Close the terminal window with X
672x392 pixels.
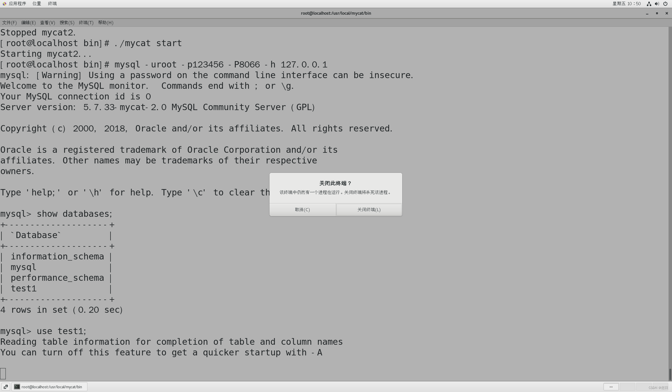(x=667, y=13)
